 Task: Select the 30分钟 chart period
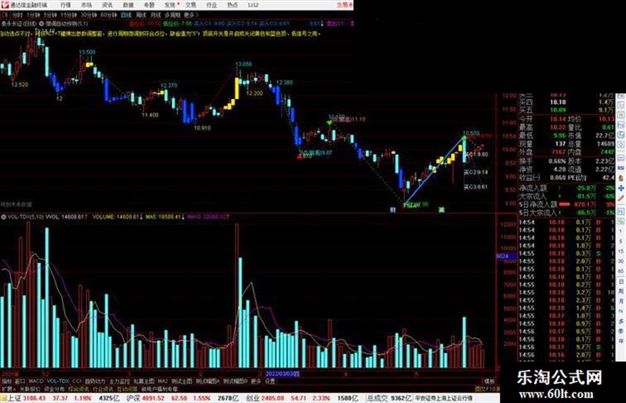(x=89, y=15)
